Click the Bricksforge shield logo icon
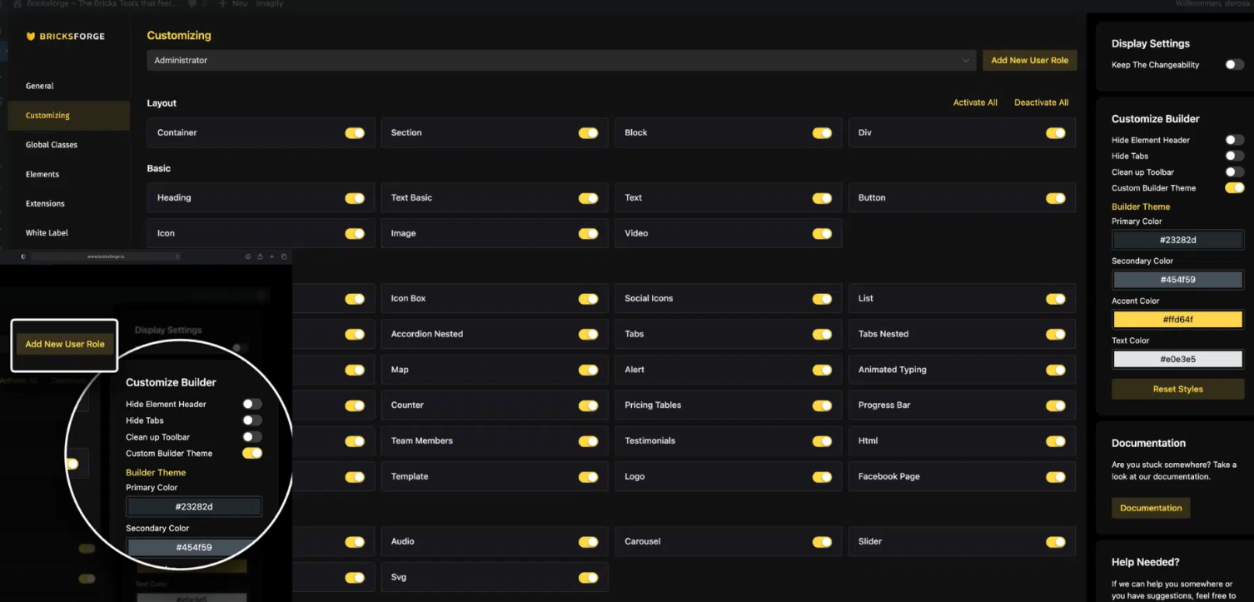Image resolution: width=1254 pixels, height=602 pixels. pos(32,37)
